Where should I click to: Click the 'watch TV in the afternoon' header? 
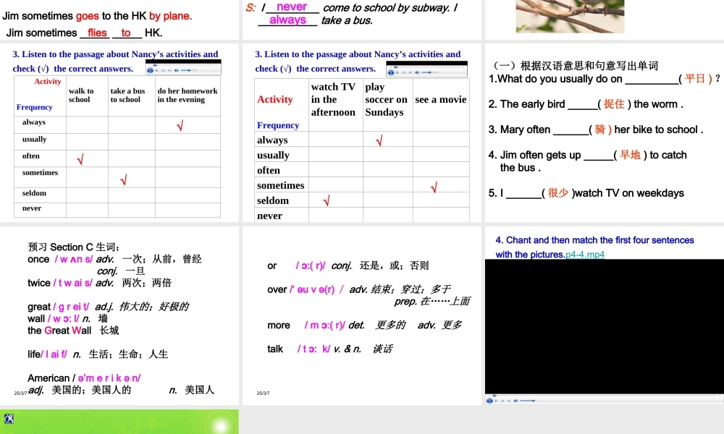pos(333,99)
